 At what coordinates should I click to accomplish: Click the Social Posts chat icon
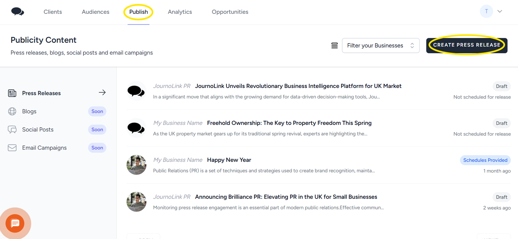point(12,130)
